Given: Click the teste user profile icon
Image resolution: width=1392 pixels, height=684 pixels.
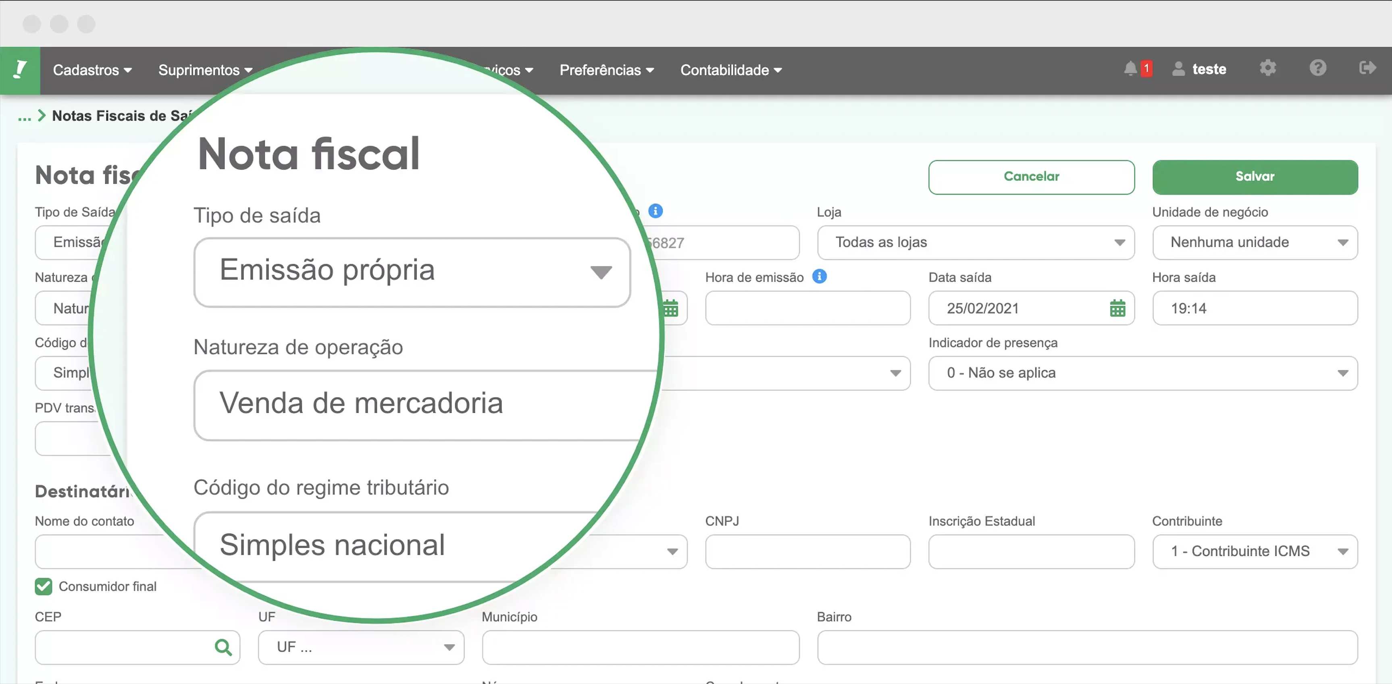Looking at the screenshot, I should (x=1178, y=69).
